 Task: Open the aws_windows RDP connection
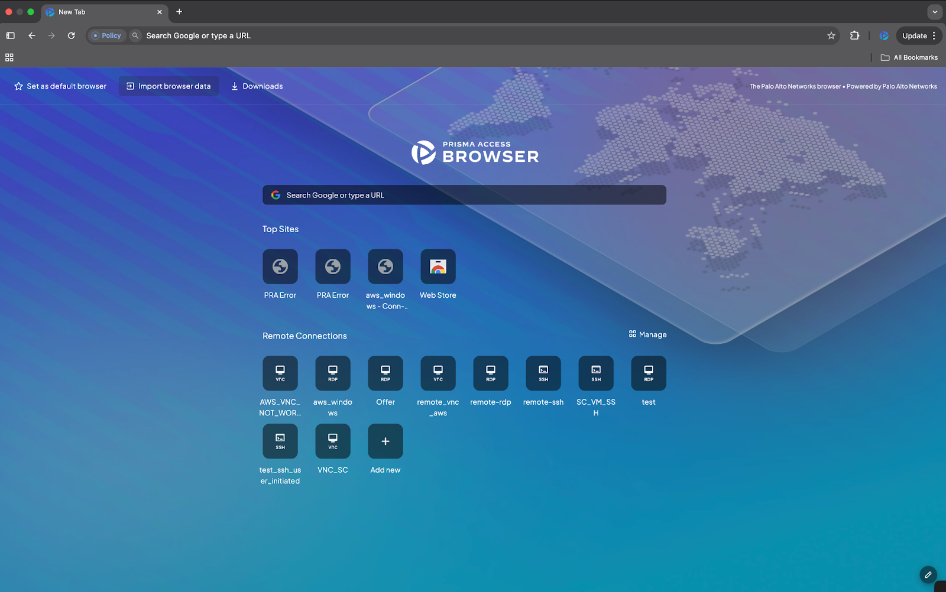click(332, 373)
